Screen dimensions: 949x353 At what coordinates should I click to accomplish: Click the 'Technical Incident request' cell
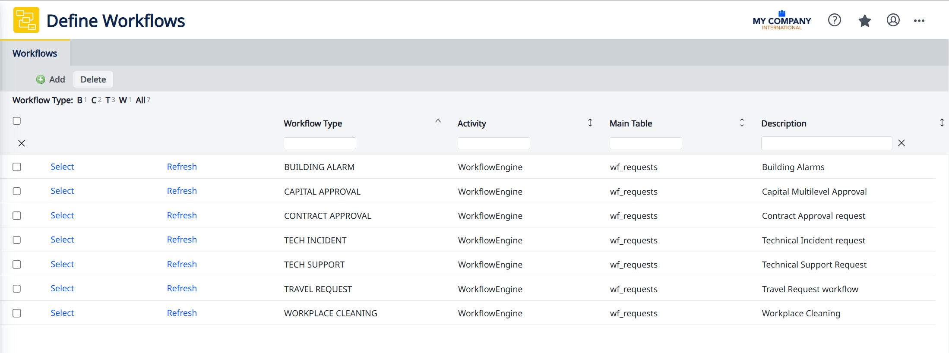click(x=813, y=240)
